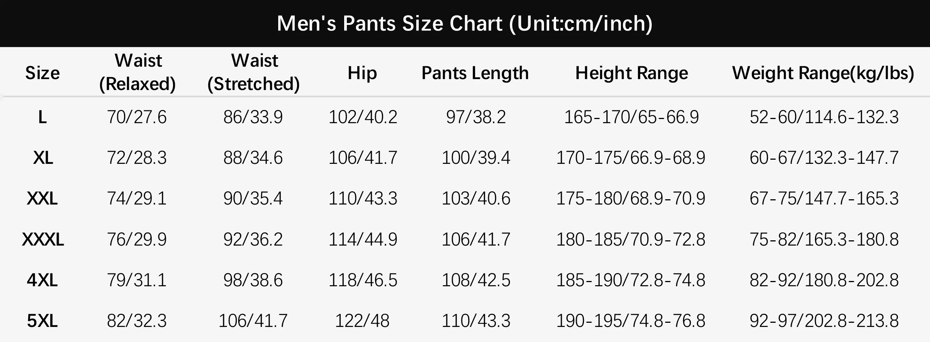Click the Men's Pants Size Chart title

464,23
